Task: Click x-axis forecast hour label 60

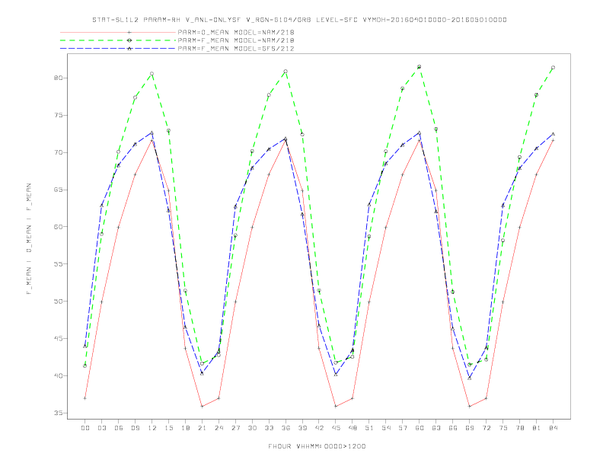Action: tap(420, 428)
